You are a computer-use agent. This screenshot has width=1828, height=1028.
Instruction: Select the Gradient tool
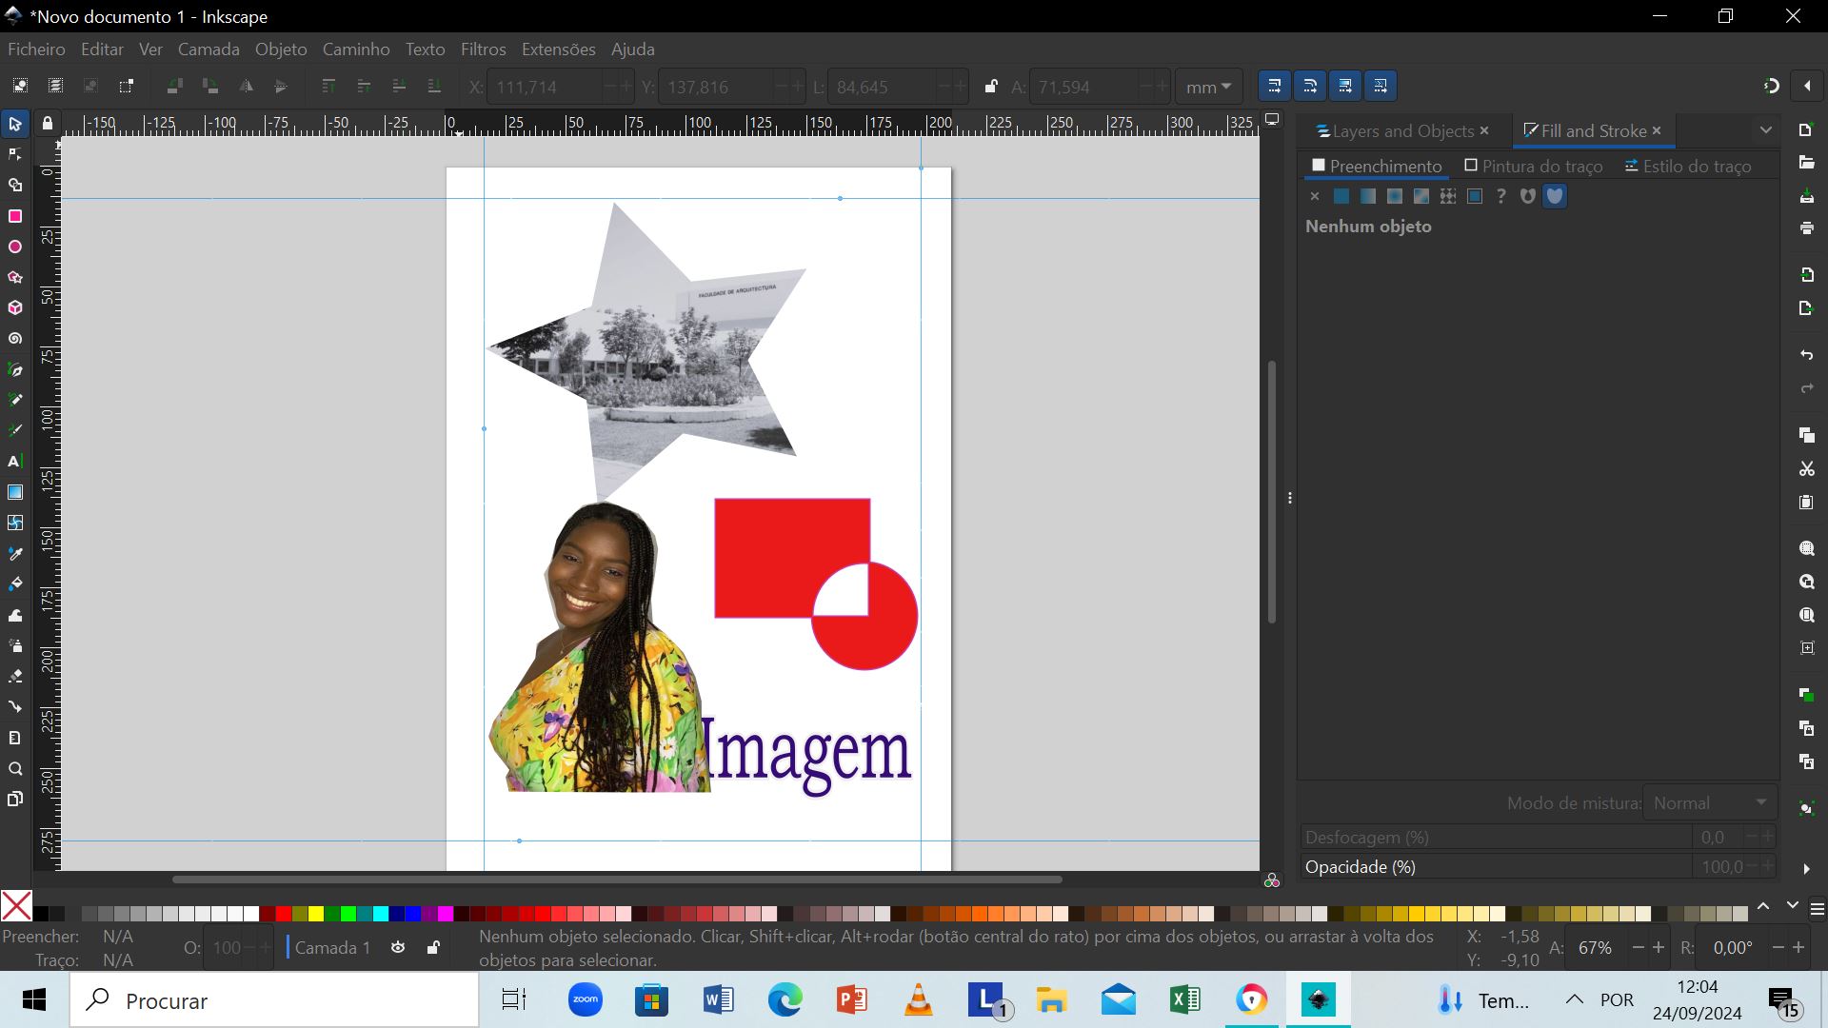tap(15, 492)
